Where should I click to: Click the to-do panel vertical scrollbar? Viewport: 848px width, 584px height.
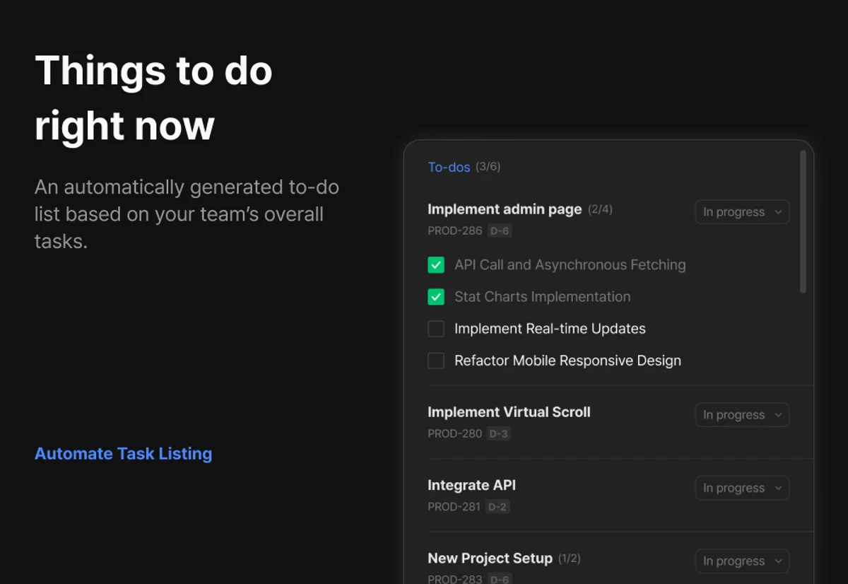[x=803, y=221]
